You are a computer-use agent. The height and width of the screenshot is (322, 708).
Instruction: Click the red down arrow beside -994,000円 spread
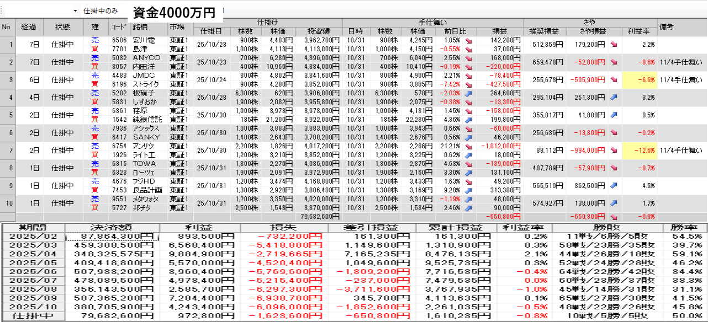click(614, 151)
